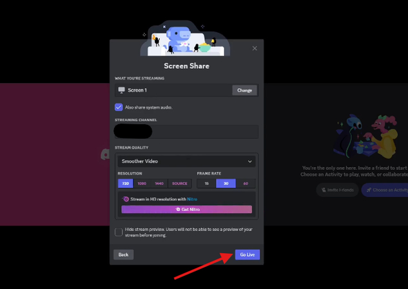408x289 pixels.
Task: Open the Smoother Video quality dropdown
Action: [x=186, y=162]
